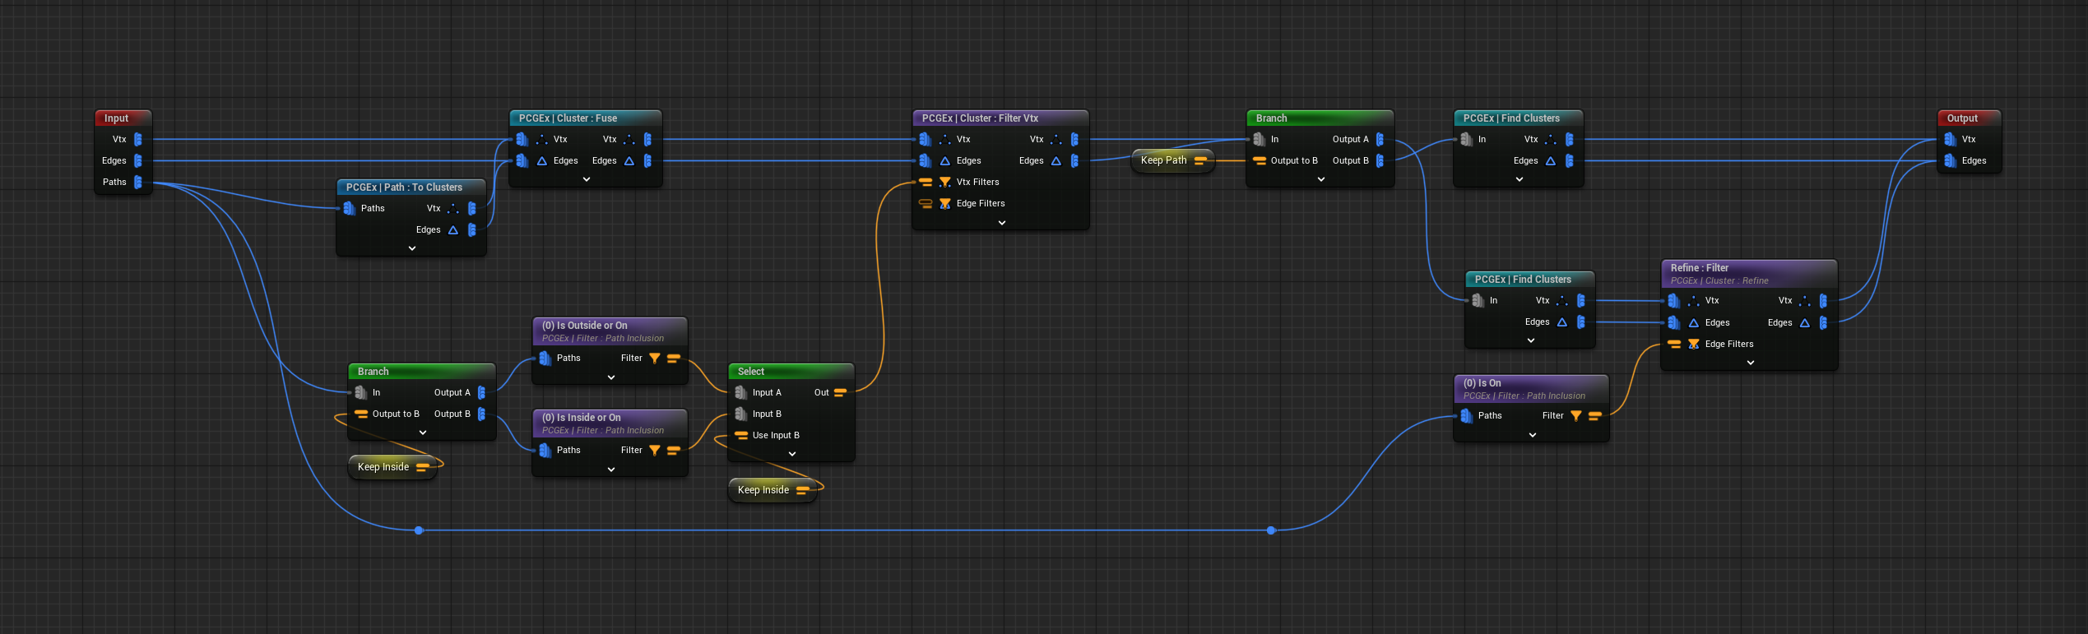
Task: Click the Use Input B pin on Select
Action: 741,436
